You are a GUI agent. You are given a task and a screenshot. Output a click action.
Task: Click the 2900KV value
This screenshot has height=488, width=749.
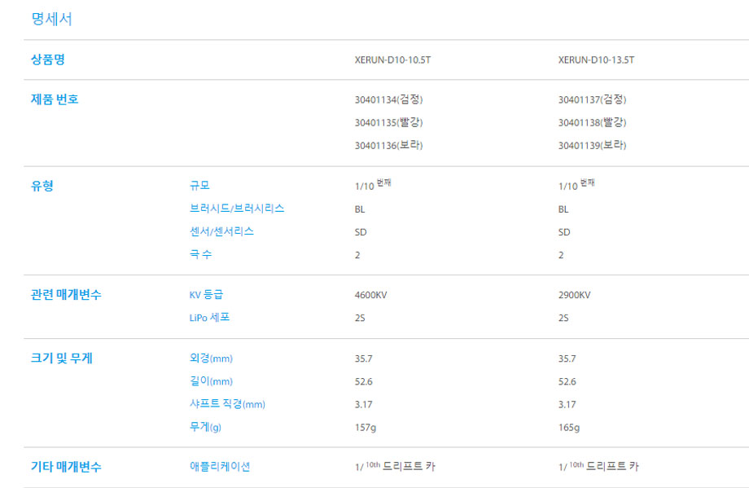click(x=574, y=295)
